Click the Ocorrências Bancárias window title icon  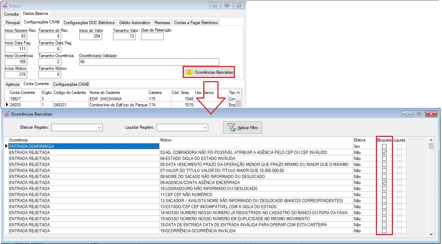pyautogui.click(x=6, y=114)
